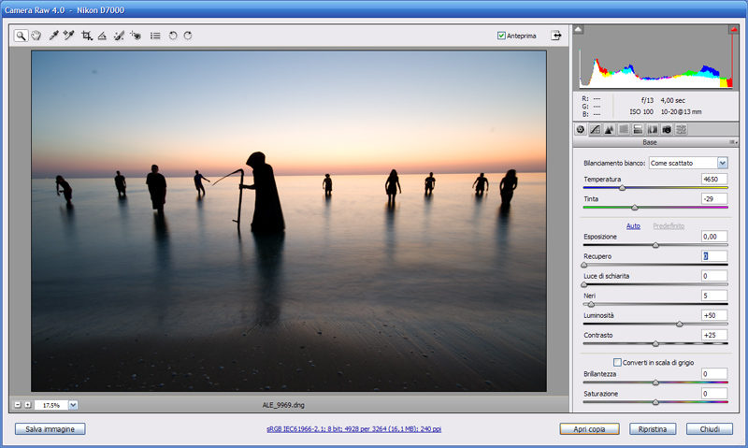Screen dimensions: 748x448
Task: Select the Crop tool
Action: point(86,36)
